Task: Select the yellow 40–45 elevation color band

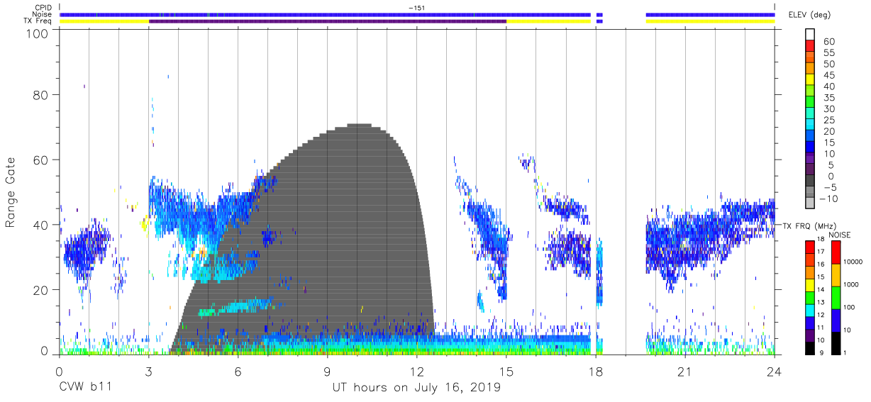Action: (x=810, y=80)
